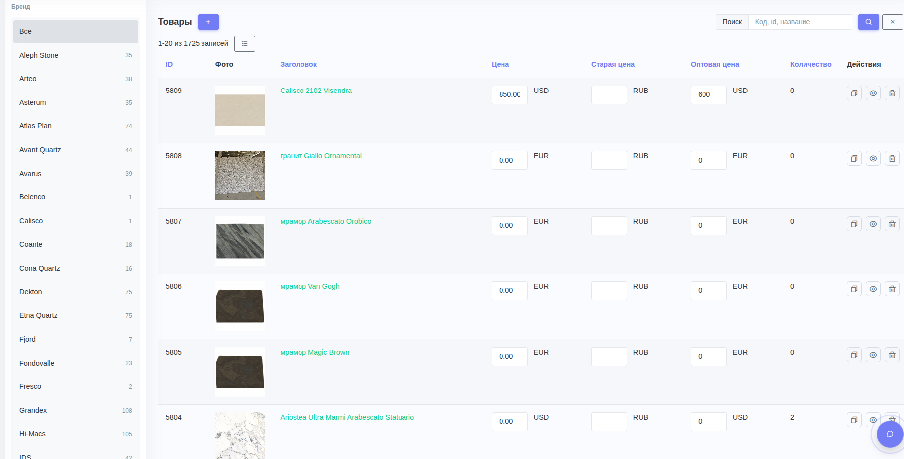Edit wholesale price 600 for product 5809
Viewport: 904px width, 459px height.
(x=708, y=94)
